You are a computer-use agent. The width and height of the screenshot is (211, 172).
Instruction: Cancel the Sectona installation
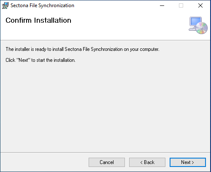[x=107, y=162]
